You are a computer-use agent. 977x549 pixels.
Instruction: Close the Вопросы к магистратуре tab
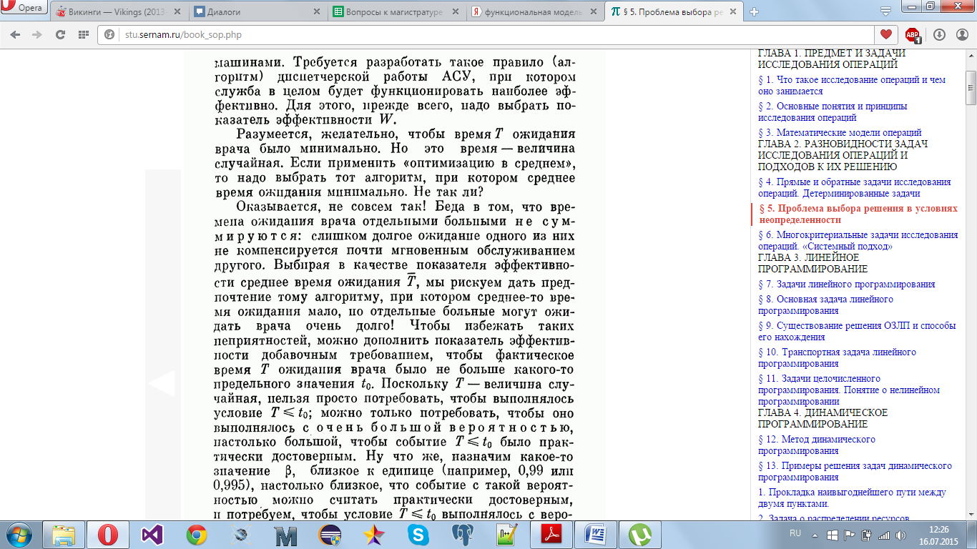(x=456, y=12)
